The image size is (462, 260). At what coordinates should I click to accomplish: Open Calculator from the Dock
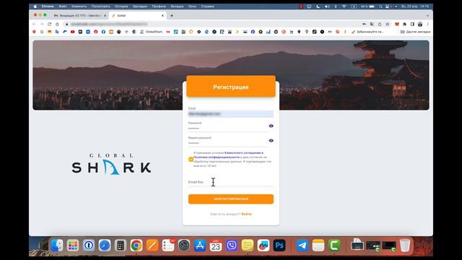click(x=121, y=246)
